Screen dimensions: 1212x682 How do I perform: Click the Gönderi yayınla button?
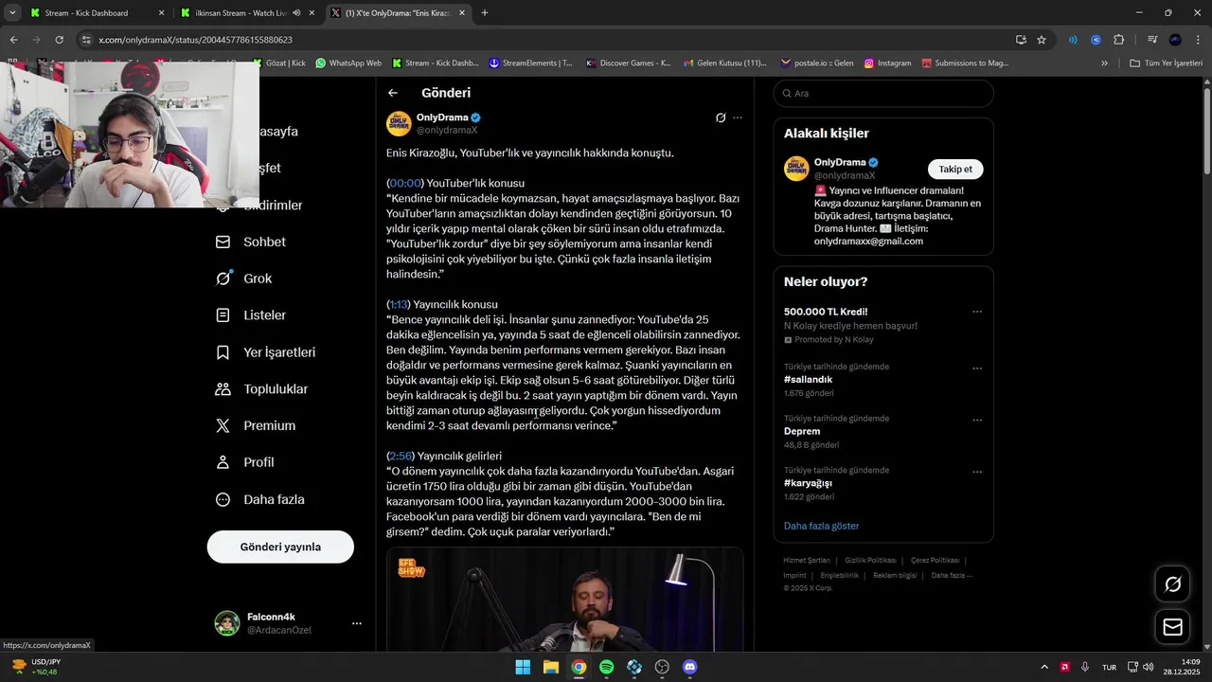[280, 547]
